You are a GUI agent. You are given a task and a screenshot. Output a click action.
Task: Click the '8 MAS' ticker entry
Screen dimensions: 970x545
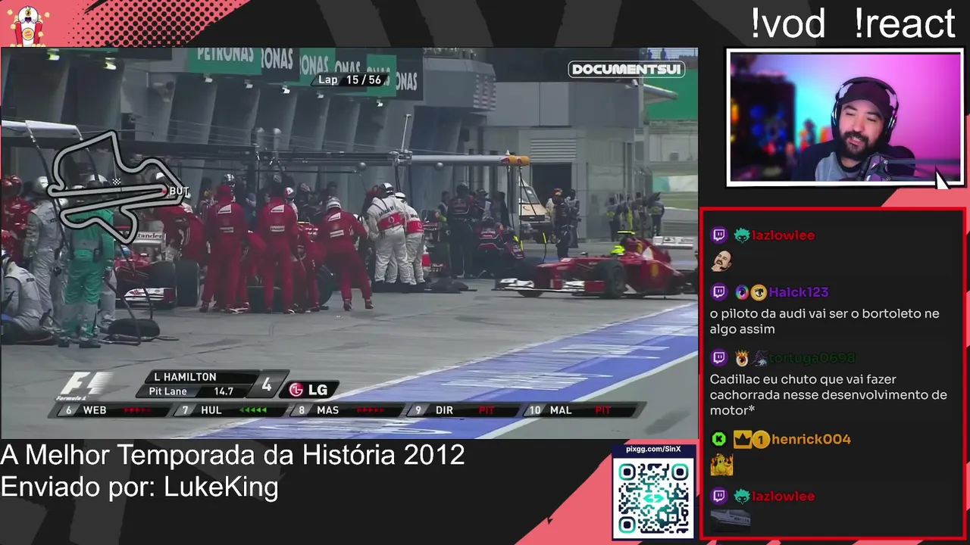[347, 410]
